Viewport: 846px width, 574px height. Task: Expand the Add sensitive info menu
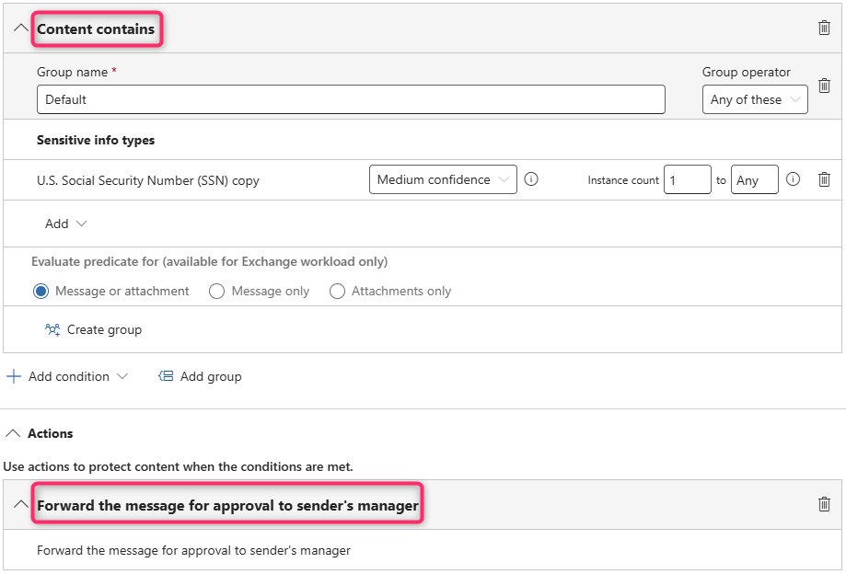pyautogui.click(x=65, y=224)
